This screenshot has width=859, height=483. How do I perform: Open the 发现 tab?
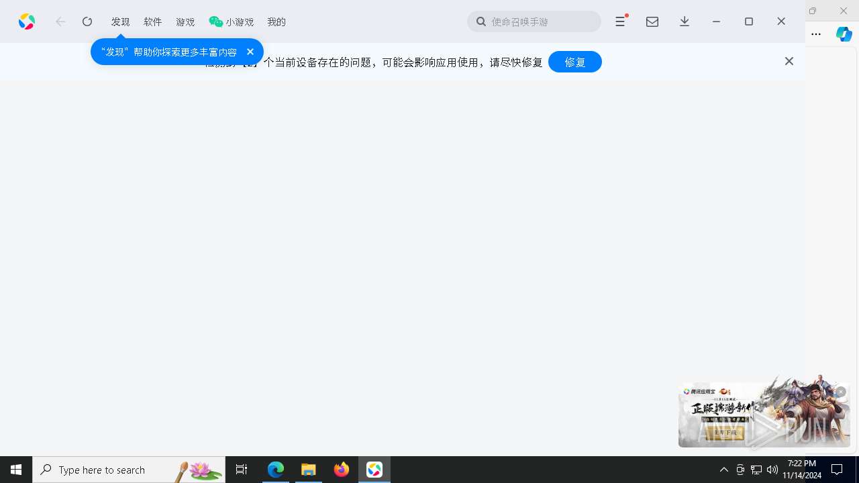[x=121, y=21]
